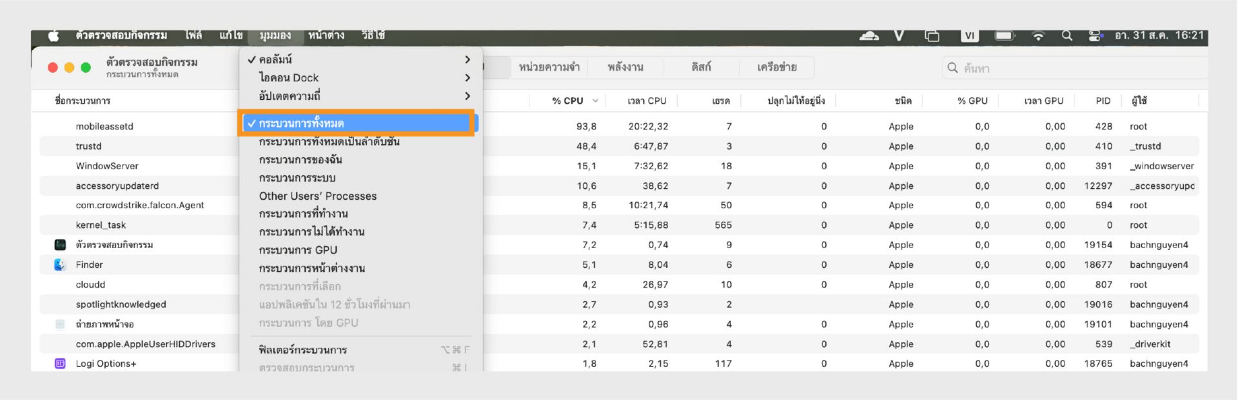Open Spotlight search in menu bar
This screenshot has width=1238, height=400.
coord(1067,35)
